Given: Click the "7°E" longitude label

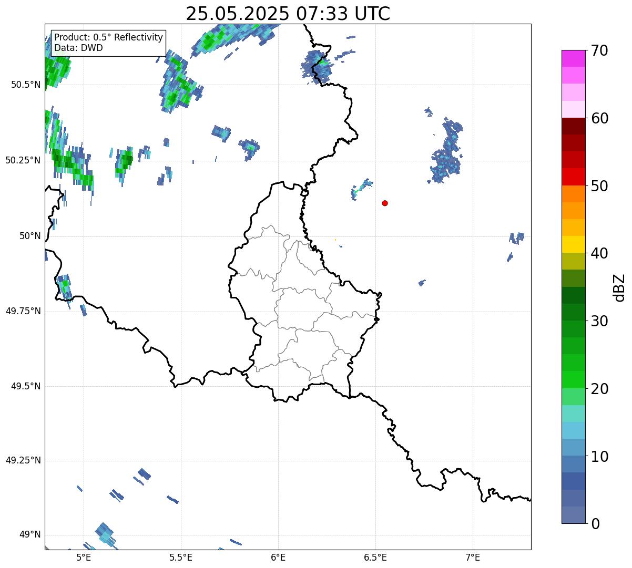Looking at the screenshot, I should click(473, 557).
